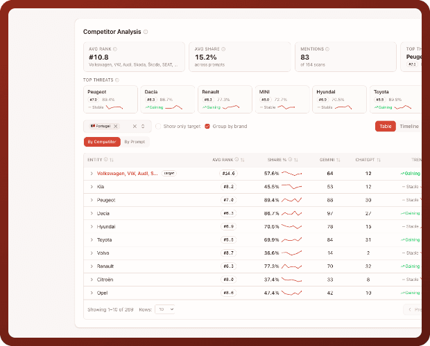Select the By Prompt tab
The width and height of the screenshot is (430, 346).
(x=135, y=142)
